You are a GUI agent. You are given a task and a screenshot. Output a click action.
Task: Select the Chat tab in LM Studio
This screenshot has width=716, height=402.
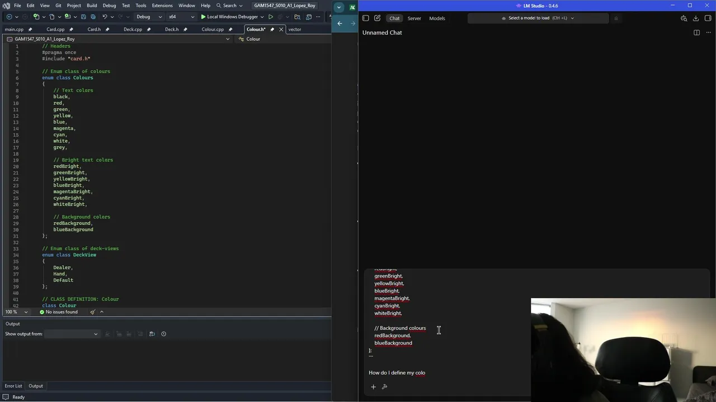click(394, 18)
